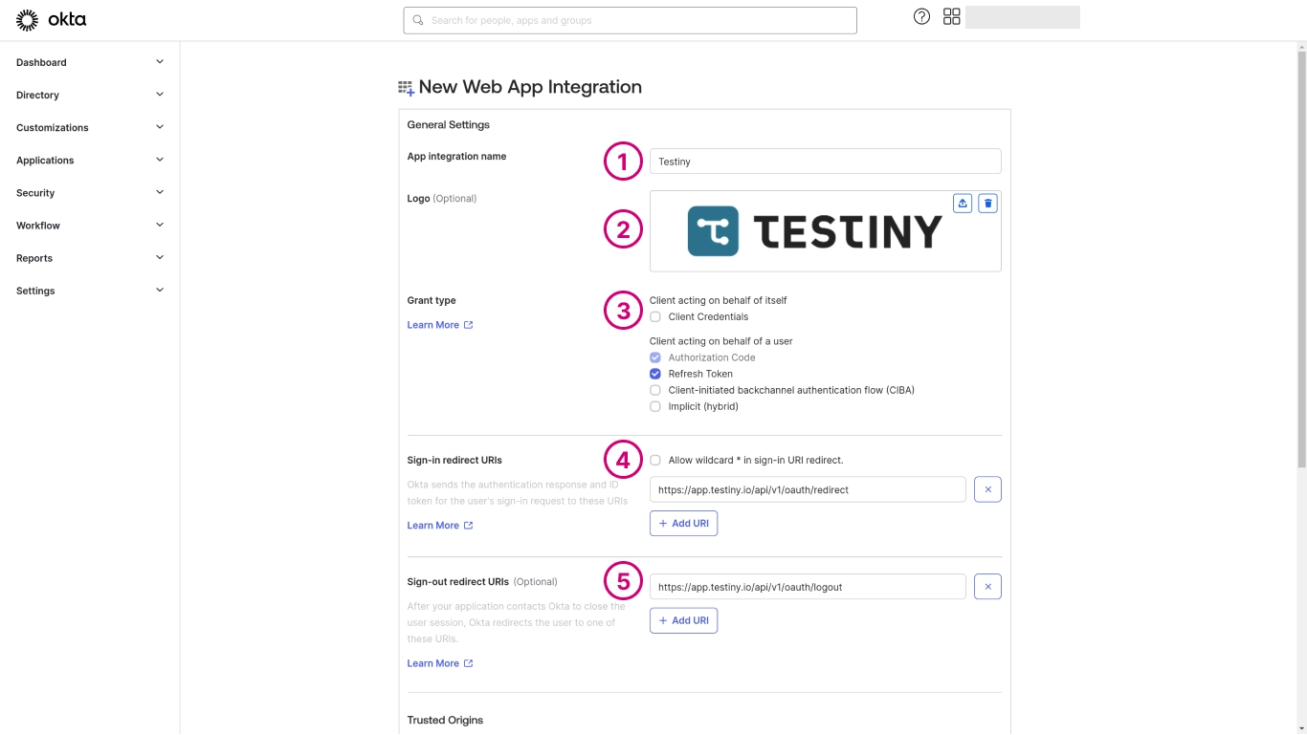The height and width of the screenshot is (735, 1307).
Task: Click the search magnifier icon
Action: tap(418, 20)
